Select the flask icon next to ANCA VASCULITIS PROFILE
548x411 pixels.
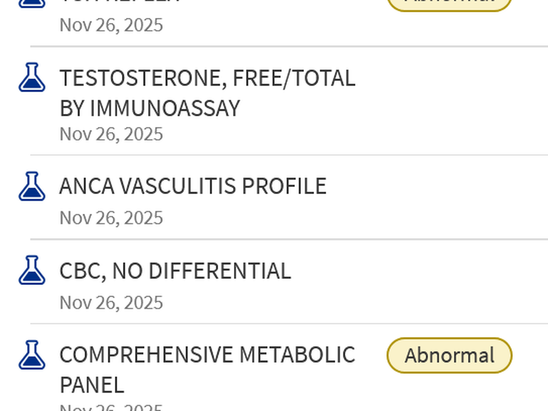tap(32, 186)
